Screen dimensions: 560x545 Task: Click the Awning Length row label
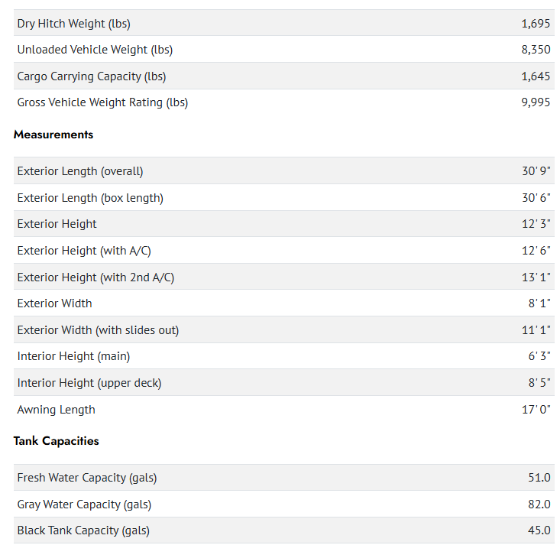pos(57,410)
